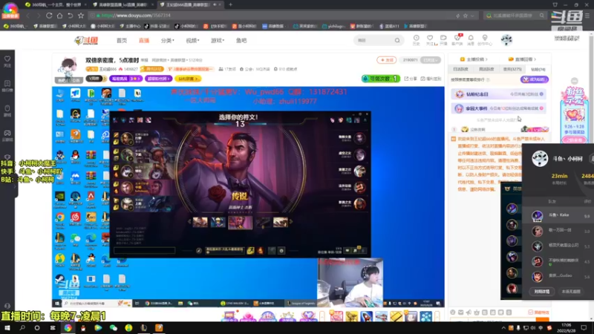Select 直播 live in site navigation
The width and height of the screenshot is (594, 334).
point(144,40)
